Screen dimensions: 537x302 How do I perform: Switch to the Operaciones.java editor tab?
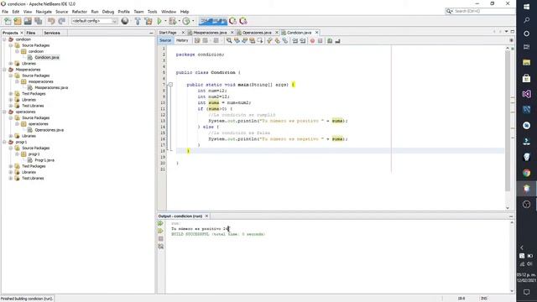pyautogui.click(x=257, y=33)
